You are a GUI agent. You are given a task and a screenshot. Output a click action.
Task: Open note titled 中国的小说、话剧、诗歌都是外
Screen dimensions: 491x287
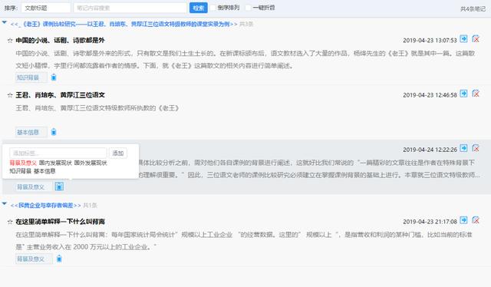(60, 41)
